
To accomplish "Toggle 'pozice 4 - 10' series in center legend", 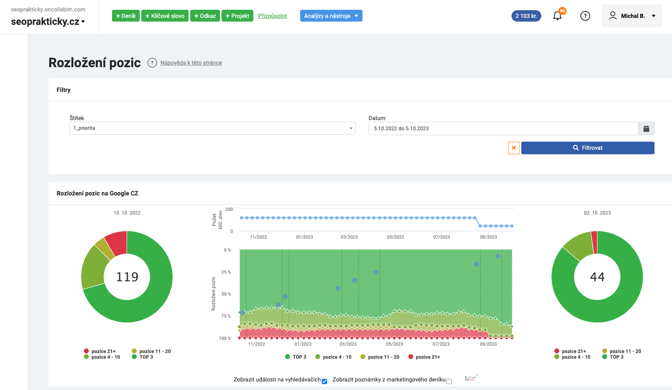I will (x=333, y=357).
